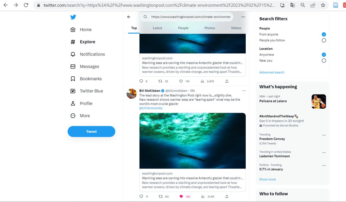Enable the 'People you follow' filter
The image size is (346, 202).
(324, 40)
